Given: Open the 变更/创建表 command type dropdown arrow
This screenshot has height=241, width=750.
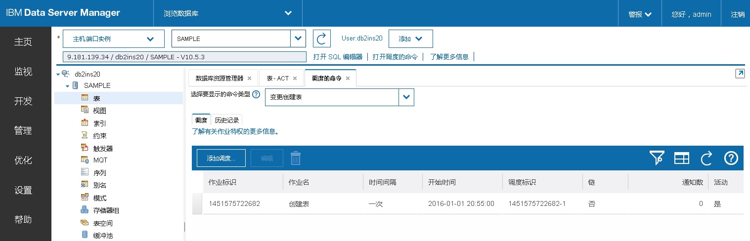Looking at the screenshot, I should (406, 97).
